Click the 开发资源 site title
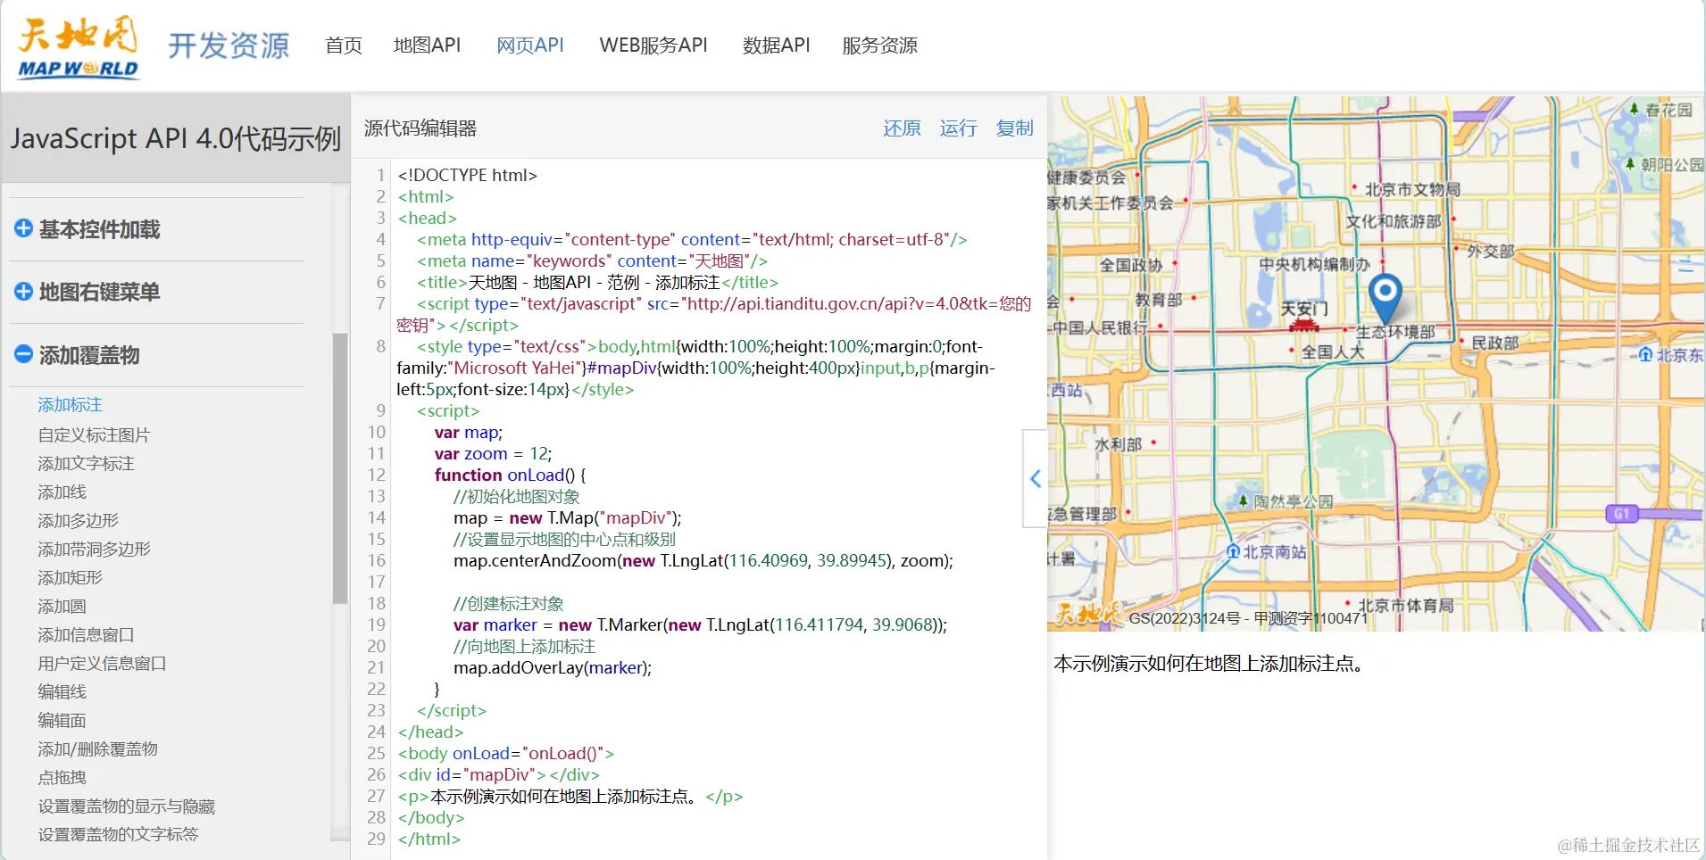1706x860 pixels. [x=229, y=45]
